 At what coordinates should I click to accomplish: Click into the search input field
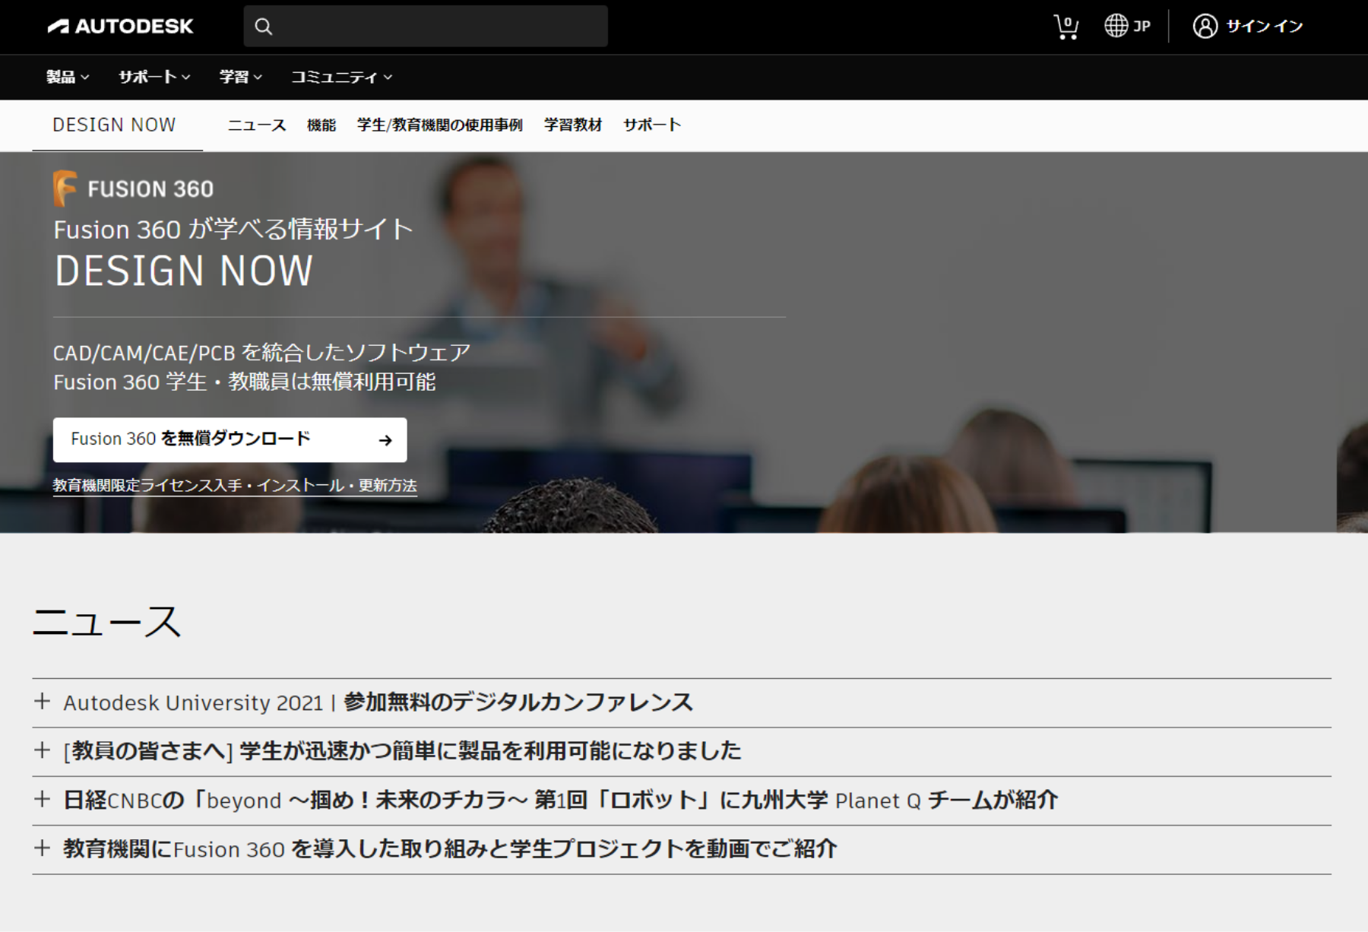441,27
